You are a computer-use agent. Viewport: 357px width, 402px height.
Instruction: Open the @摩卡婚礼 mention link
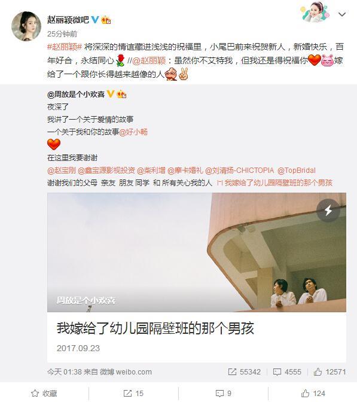[185, 170]
